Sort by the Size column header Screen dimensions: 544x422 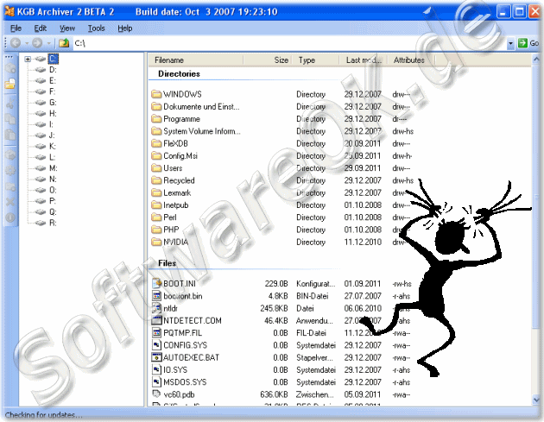(268, 60)
